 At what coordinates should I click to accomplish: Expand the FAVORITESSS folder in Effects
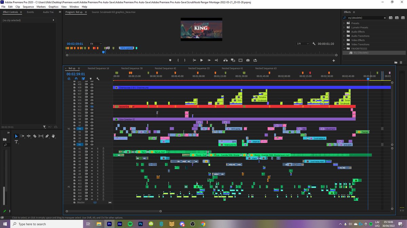(x=344, y=48)
